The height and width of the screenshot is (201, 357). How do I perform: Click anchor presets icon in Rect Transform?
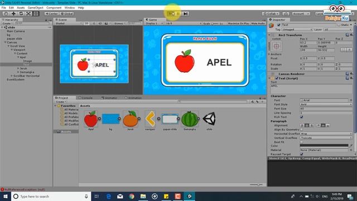pos(277,46)
